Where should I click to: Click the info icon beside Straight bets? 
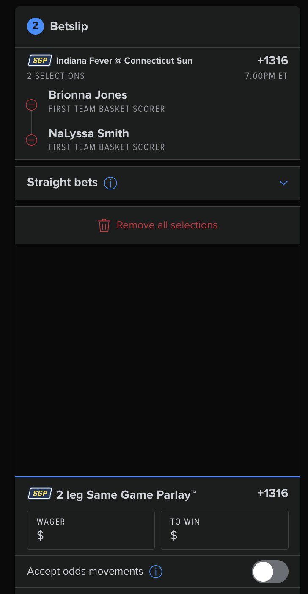[110, 183]
